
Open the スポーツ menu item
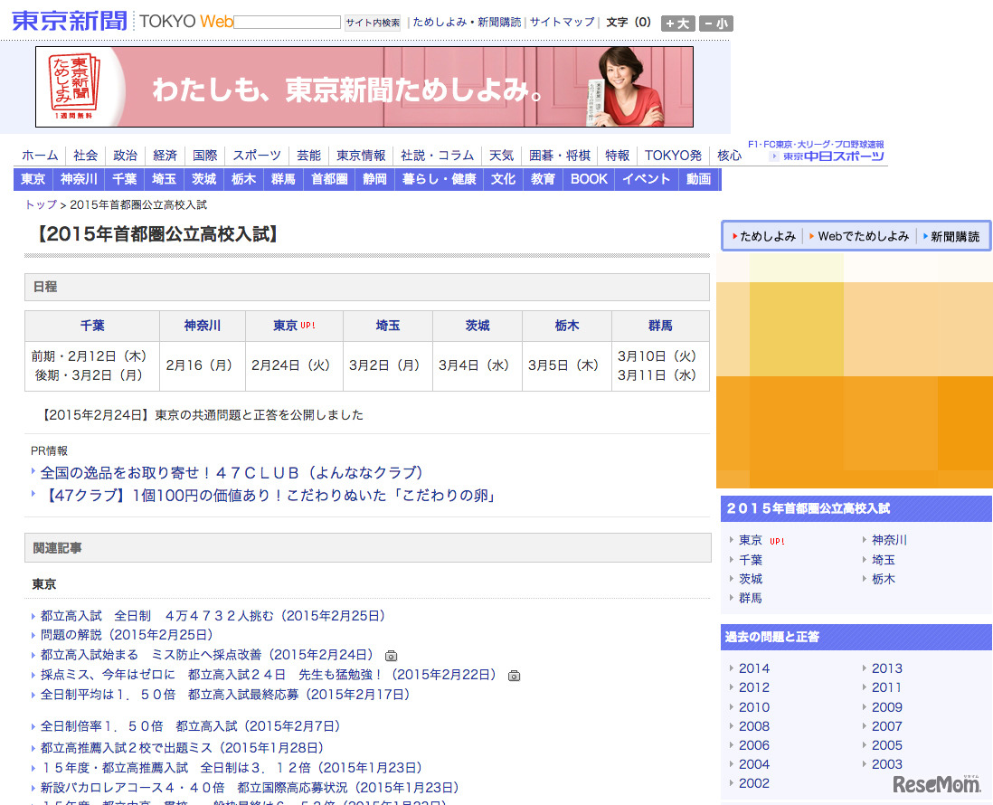(256, 155)
